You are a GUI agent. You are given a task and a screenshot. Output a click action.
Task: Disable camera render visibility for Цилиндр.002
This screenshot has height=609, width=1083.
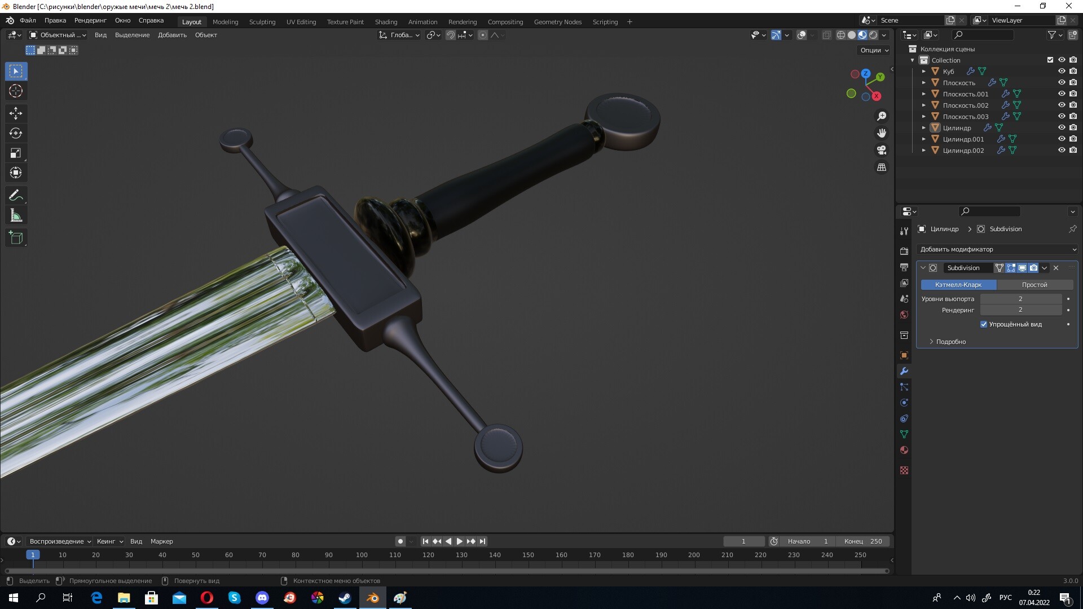[x=1072, y=151]
